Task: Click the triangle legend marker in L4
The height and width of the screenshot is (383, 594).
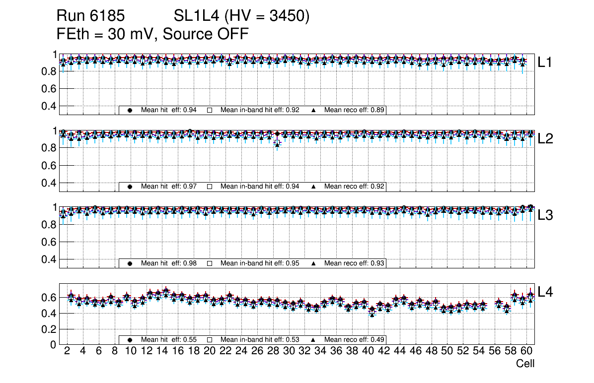Action: tap(313, 340)
